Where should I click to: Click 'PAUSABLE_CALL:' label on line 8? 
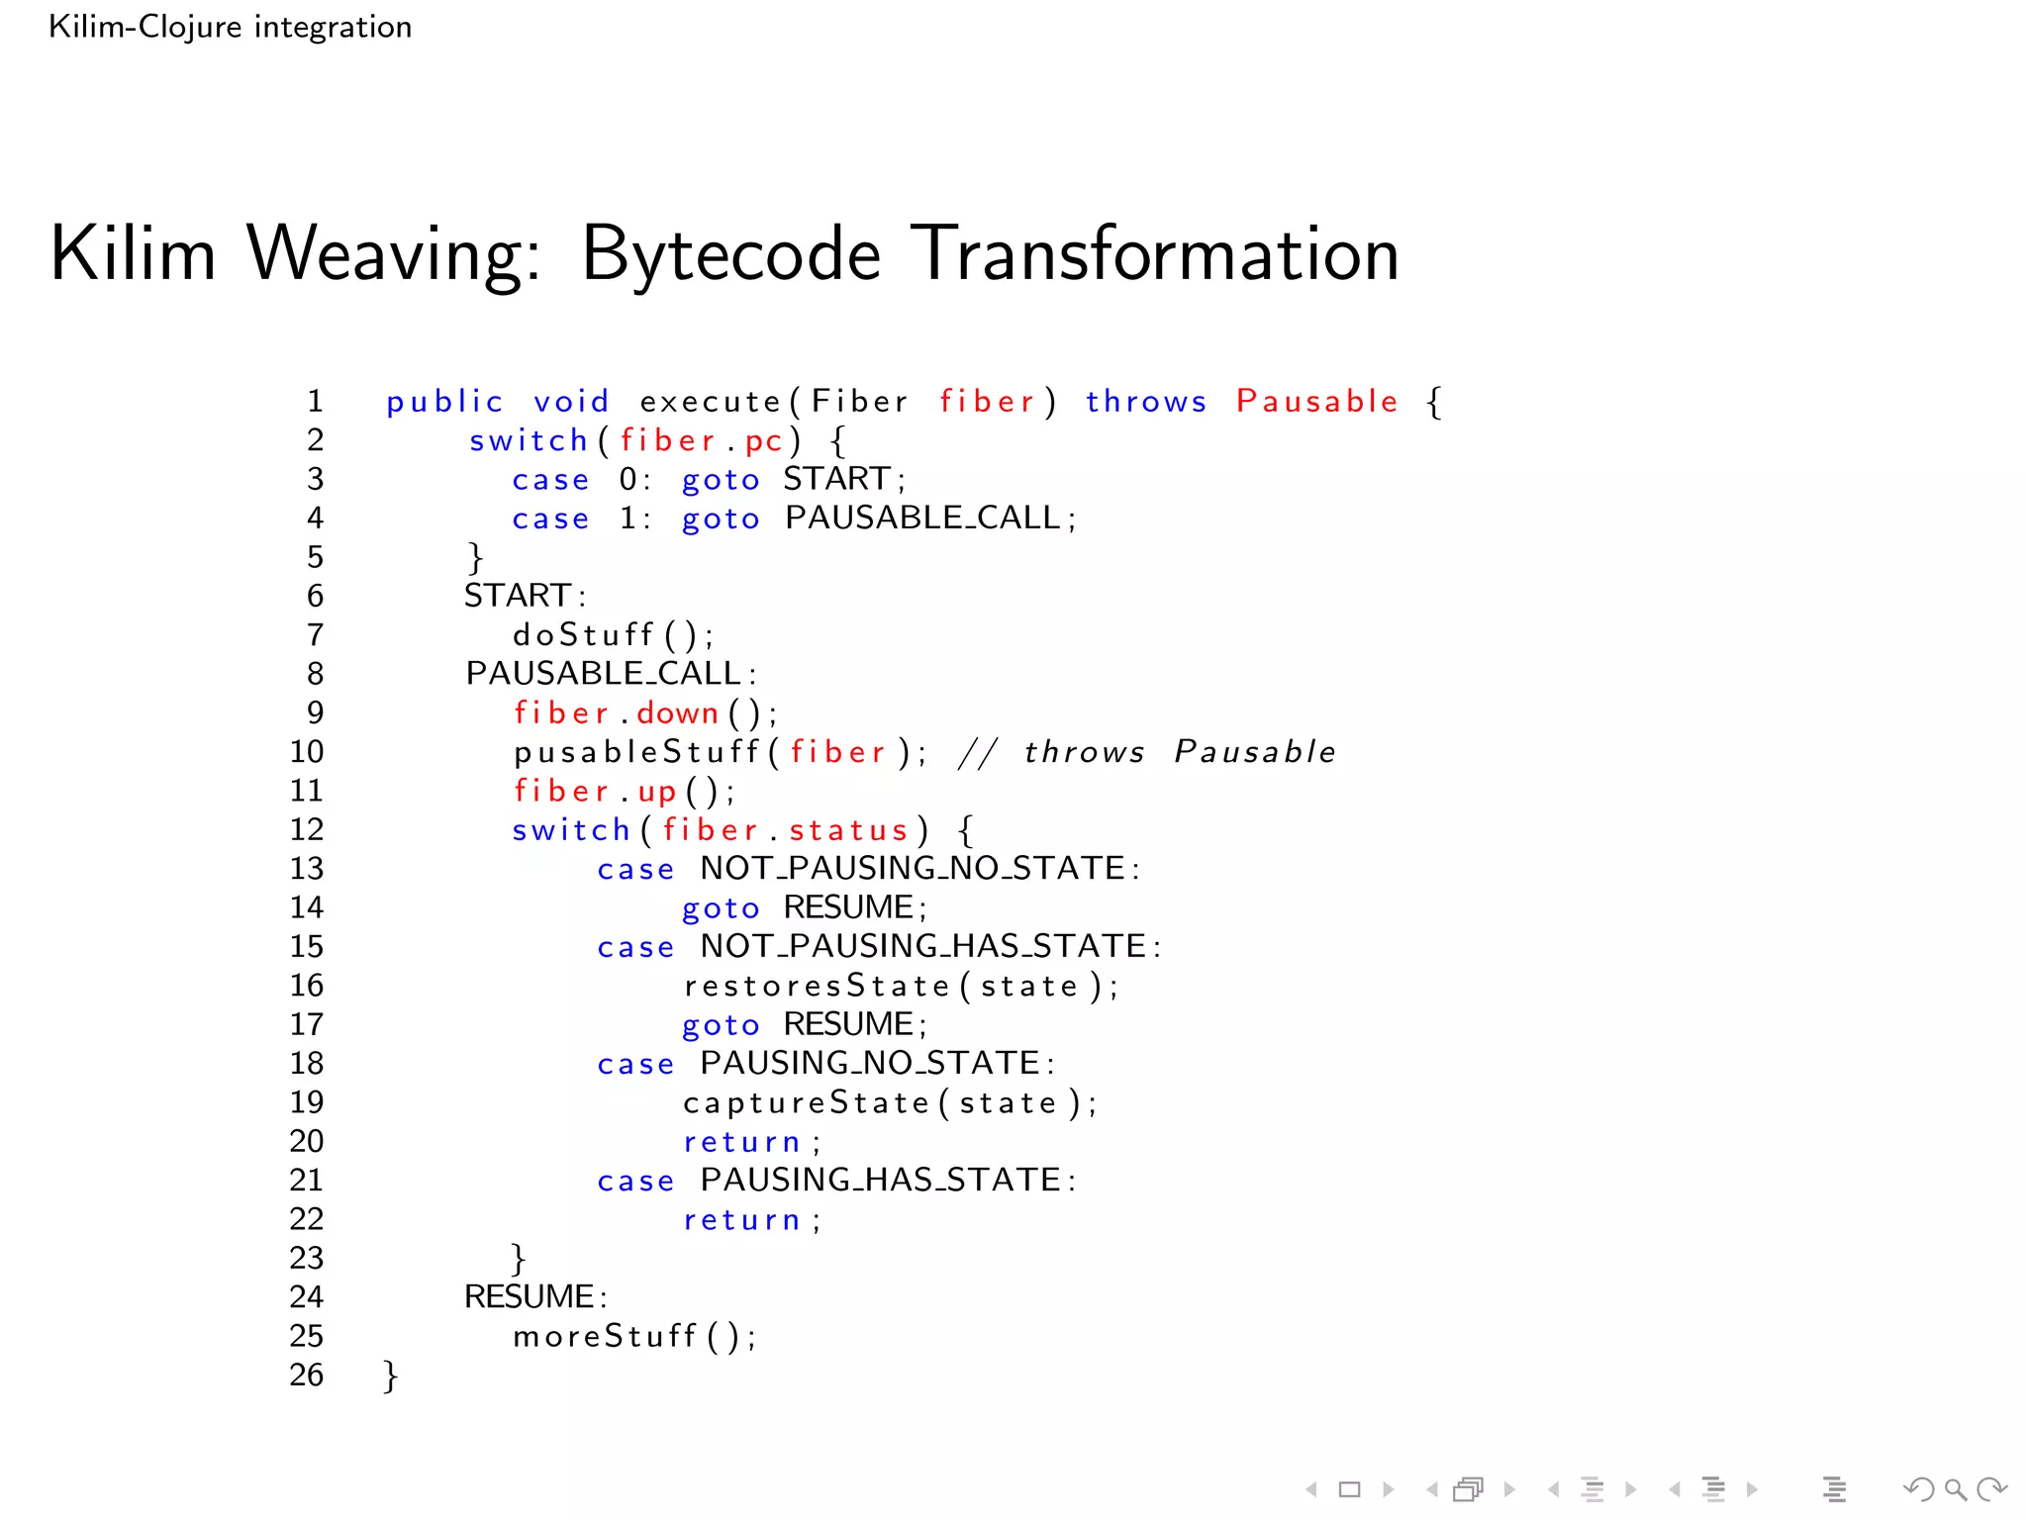(x=612, y=674)
